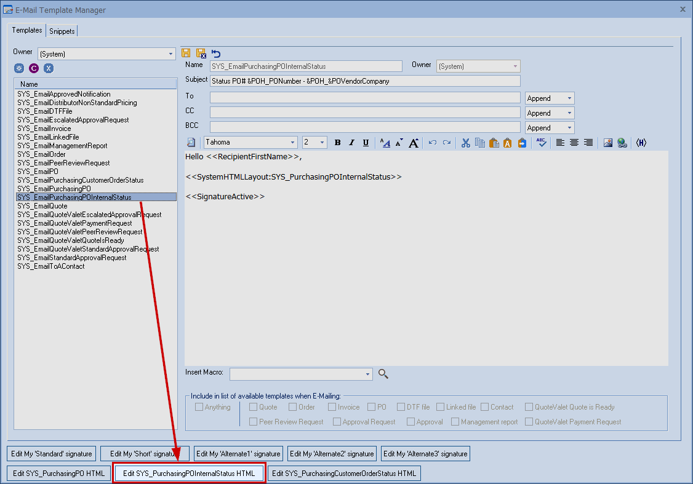This screenshot has width=693, height=484.
Task: Click the Bold formatting button
Action: point(337,143)
